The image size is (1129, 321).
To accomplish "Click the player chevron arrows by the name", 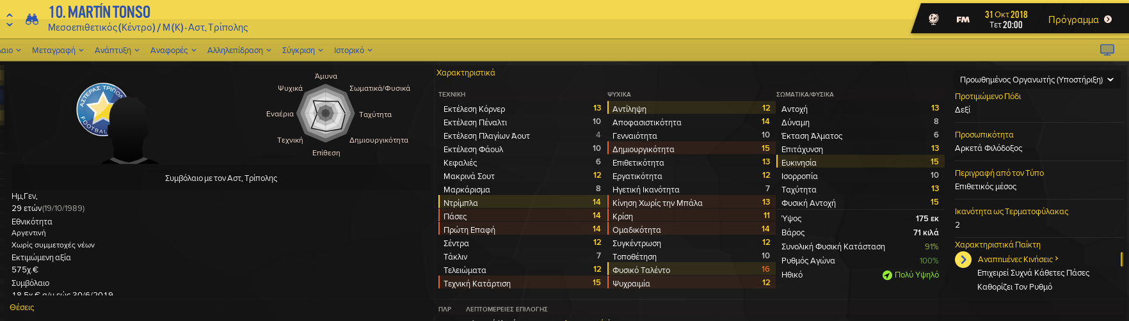I will [9, 20].
